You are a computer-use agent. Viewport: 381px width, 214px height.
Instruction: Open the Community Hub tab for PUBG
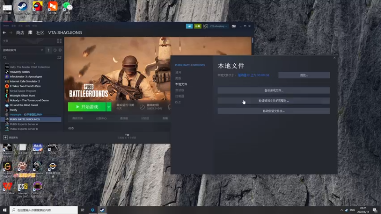coord(101,118)
